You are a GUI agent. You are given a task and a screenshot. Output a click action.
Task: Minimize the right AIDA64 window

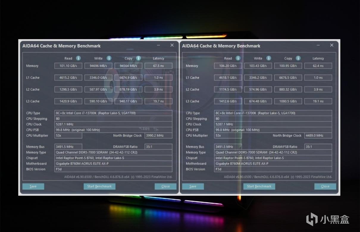(318, 45)
